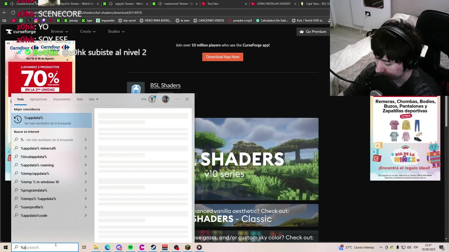Viewport: 449px width, 252px height.
Task: Click the Download App Now button
Action: [223, 57]
